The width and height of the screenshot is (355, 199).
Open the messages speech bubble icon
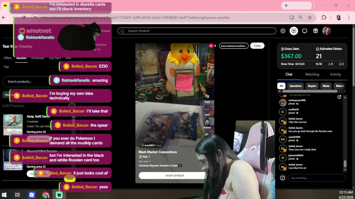coord(305,31)
